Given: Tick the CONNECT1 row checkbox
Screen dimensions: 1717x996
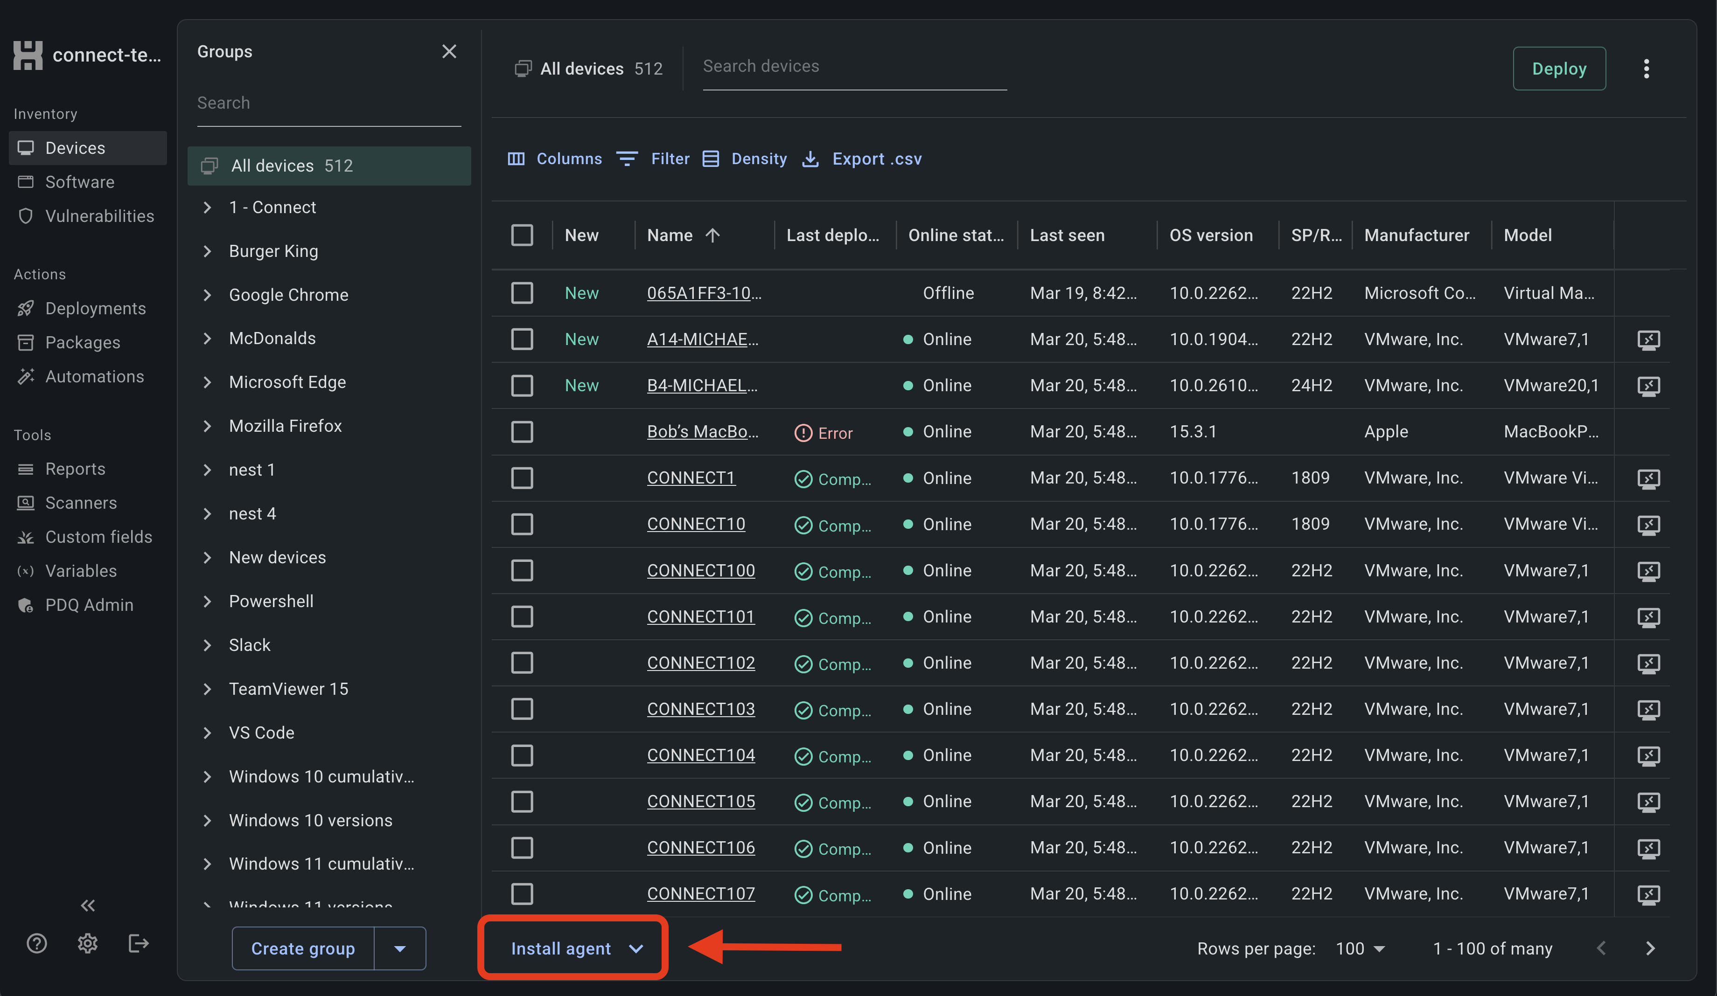Looking at the screenshot, I should (522, 478).
